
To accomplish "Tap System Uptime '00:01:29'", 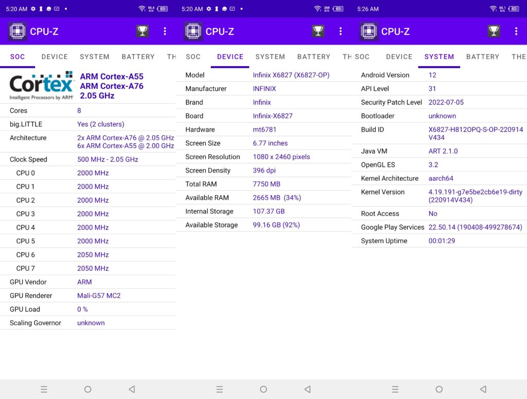I will 442,241.
